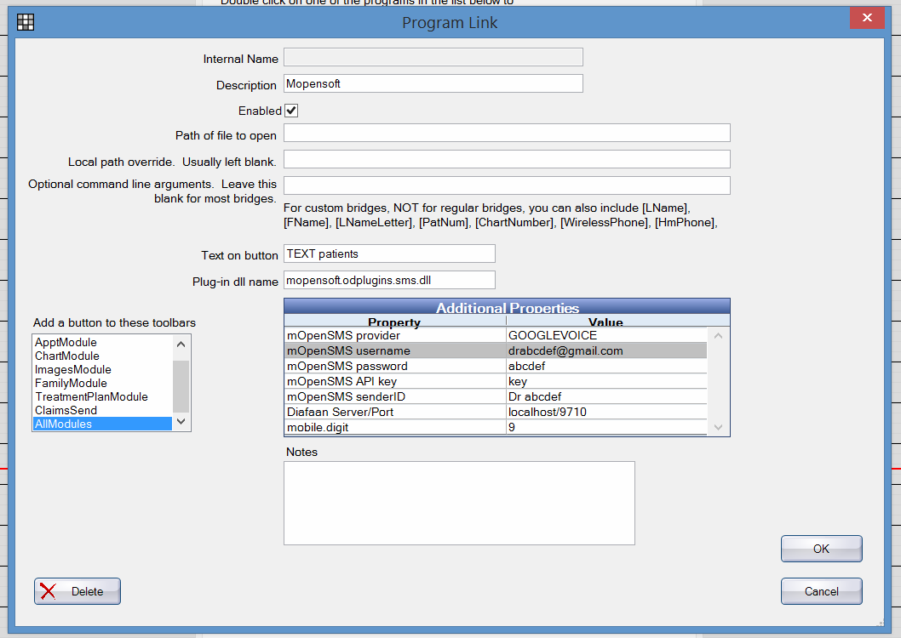
Task: Click the toolbars list scroll down arrow
Action: click(x=181, y=422)
